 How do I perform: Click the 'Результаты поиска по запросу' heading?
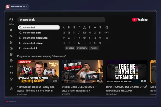pos(42,56)
